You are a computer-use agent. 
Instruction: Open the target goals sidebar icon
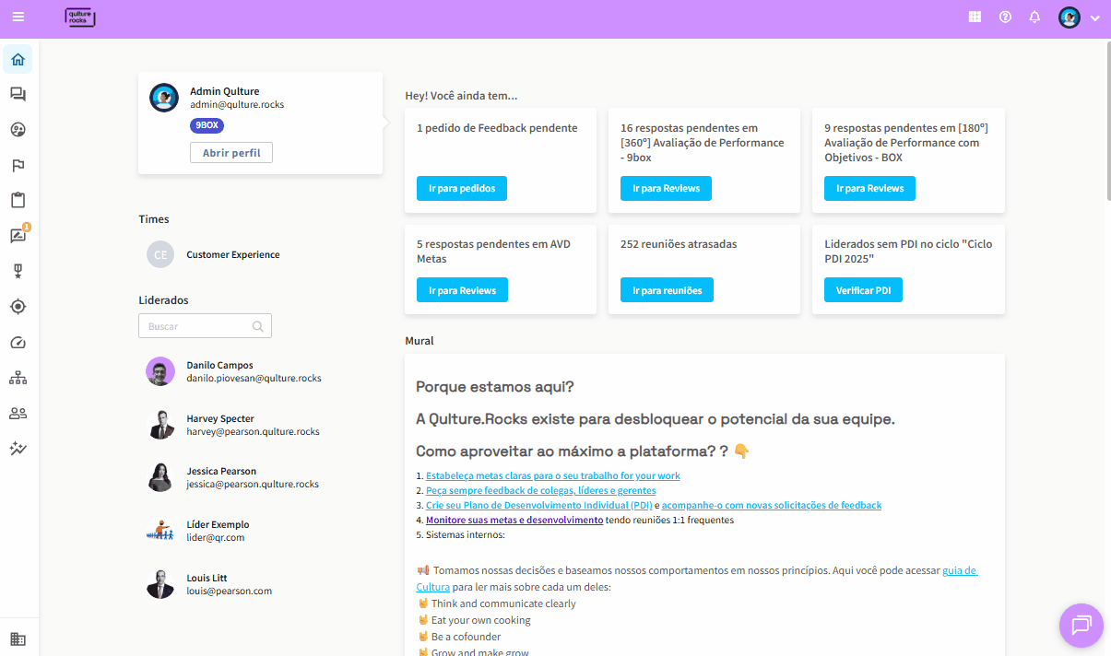tap(18, 307)
